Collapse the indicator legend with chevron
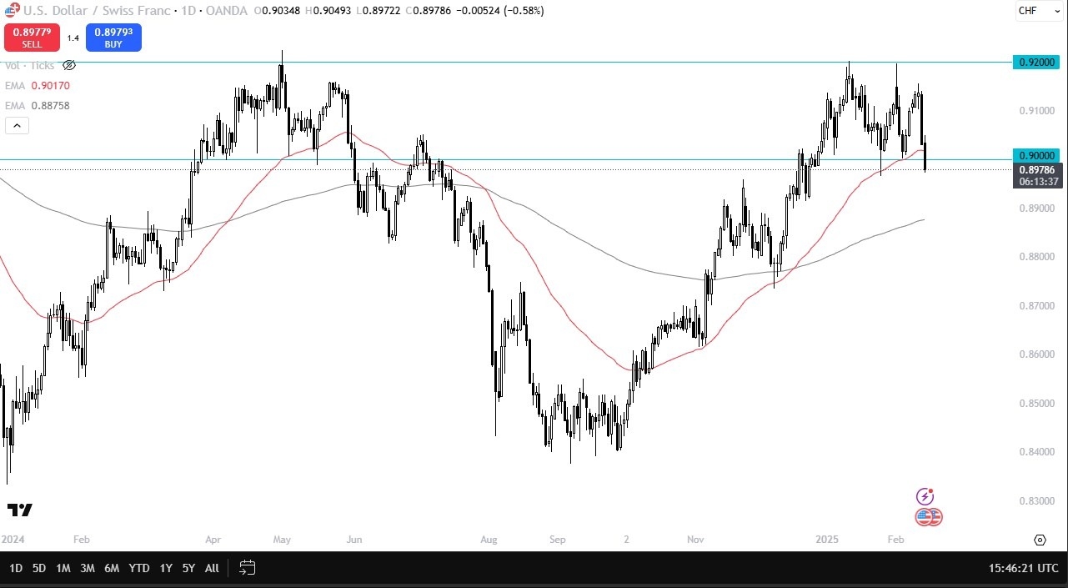This screenshot has height=588, width=1068. pos(17,126)
